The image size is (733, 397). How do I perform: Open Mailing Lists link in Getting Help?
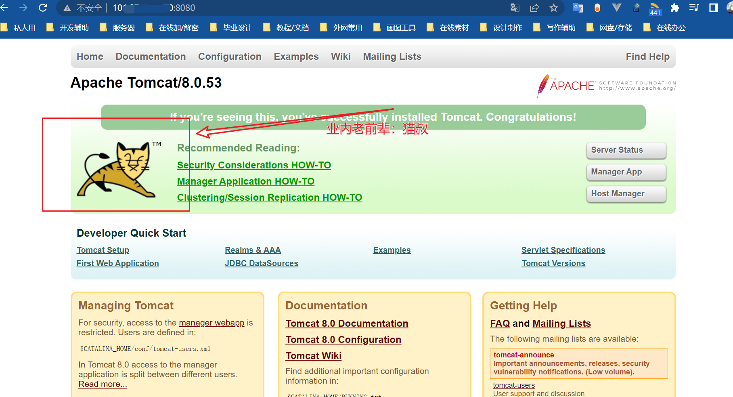point(562,323)
